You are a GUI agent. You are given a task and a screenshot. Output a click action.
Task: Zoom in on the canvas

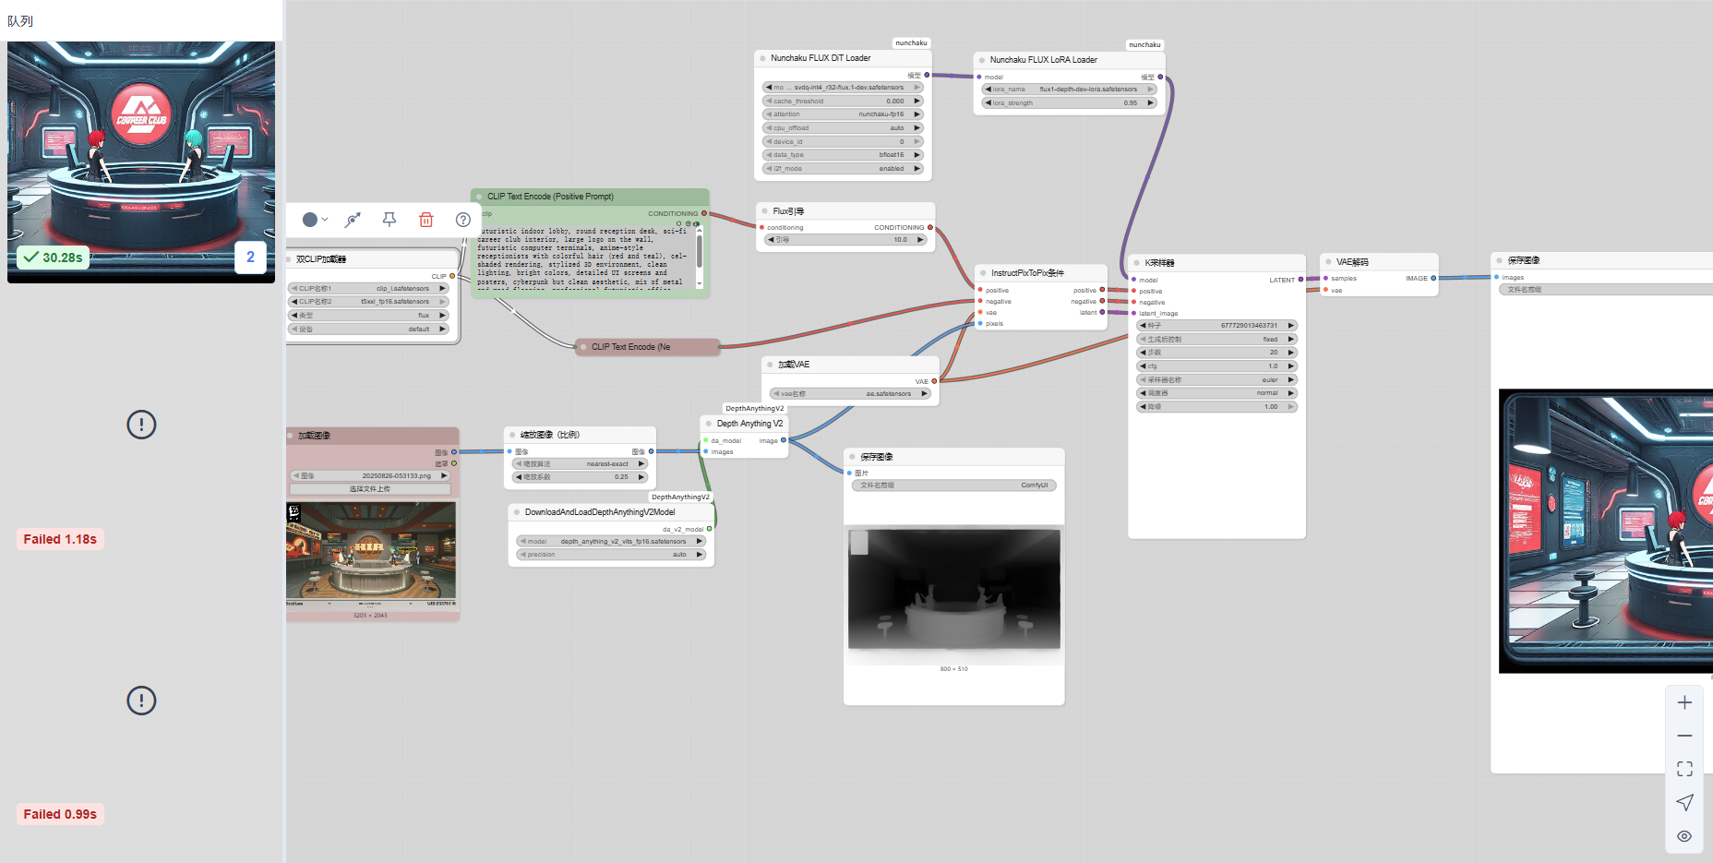click(x=1684, y=703)
